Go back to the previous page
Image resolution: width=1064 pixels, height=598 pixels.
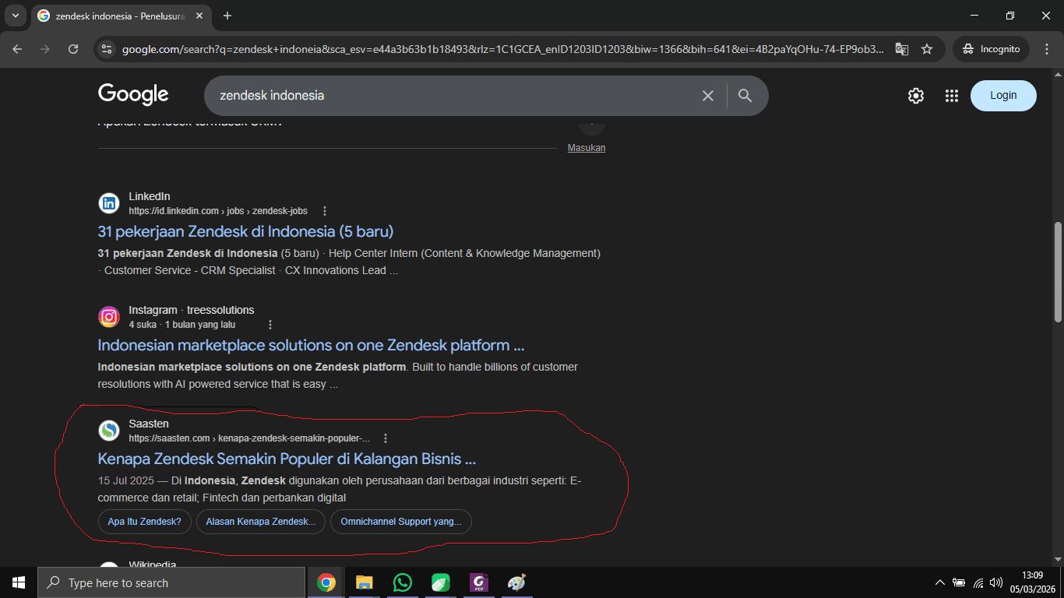pyautogui.click(x=17, y=49)
